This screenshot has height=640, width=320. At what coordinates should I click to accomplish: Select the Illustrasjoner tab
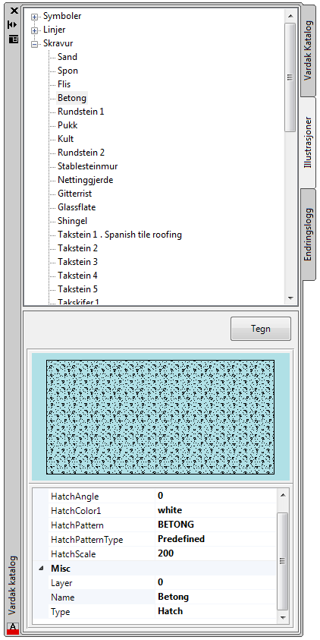pos(308,143)
